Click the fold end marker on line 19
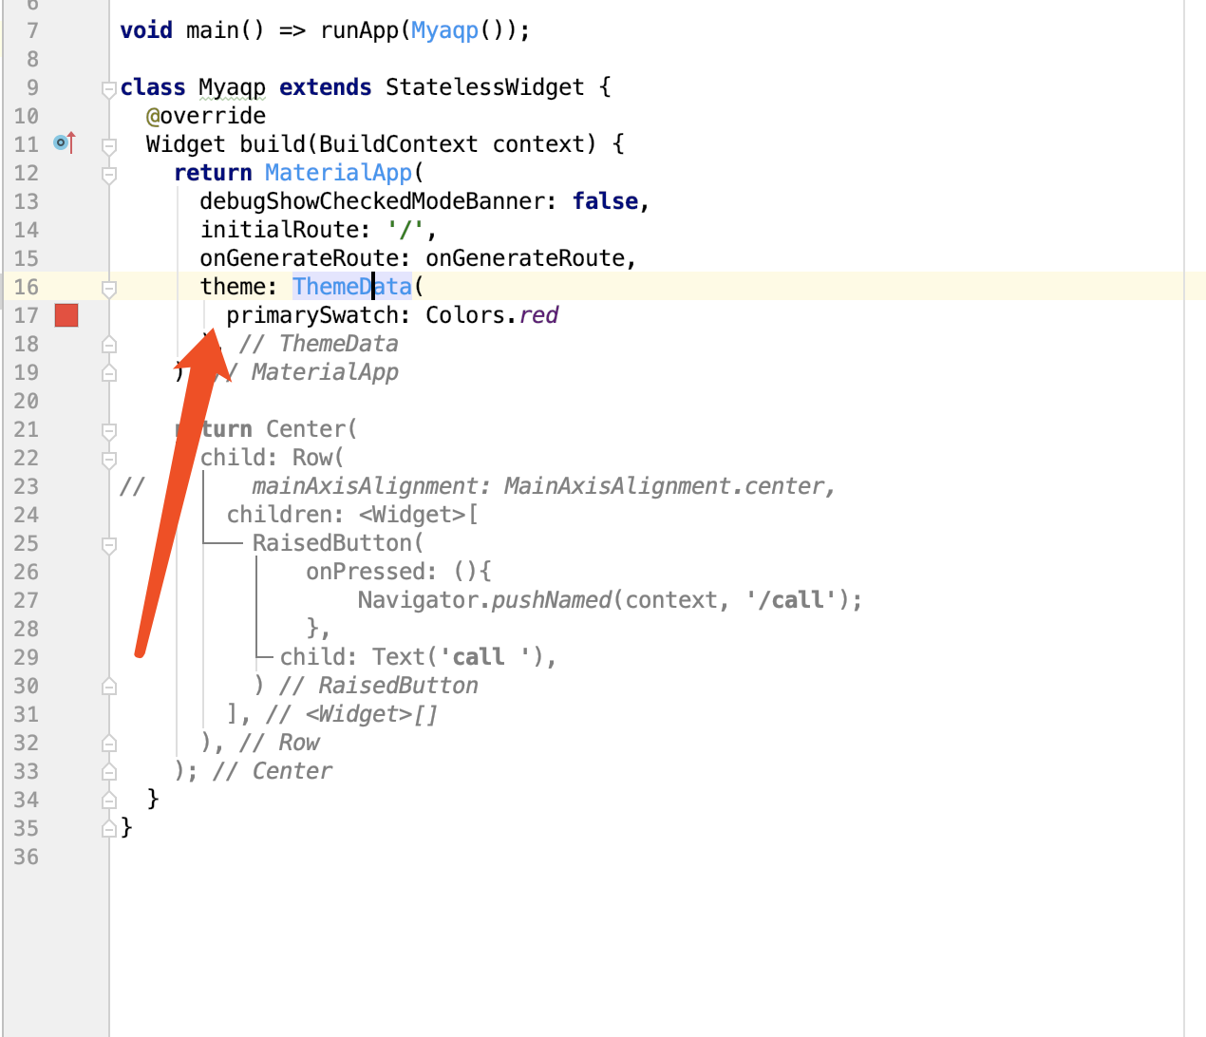1206x1037 pixels. point(109,372)
